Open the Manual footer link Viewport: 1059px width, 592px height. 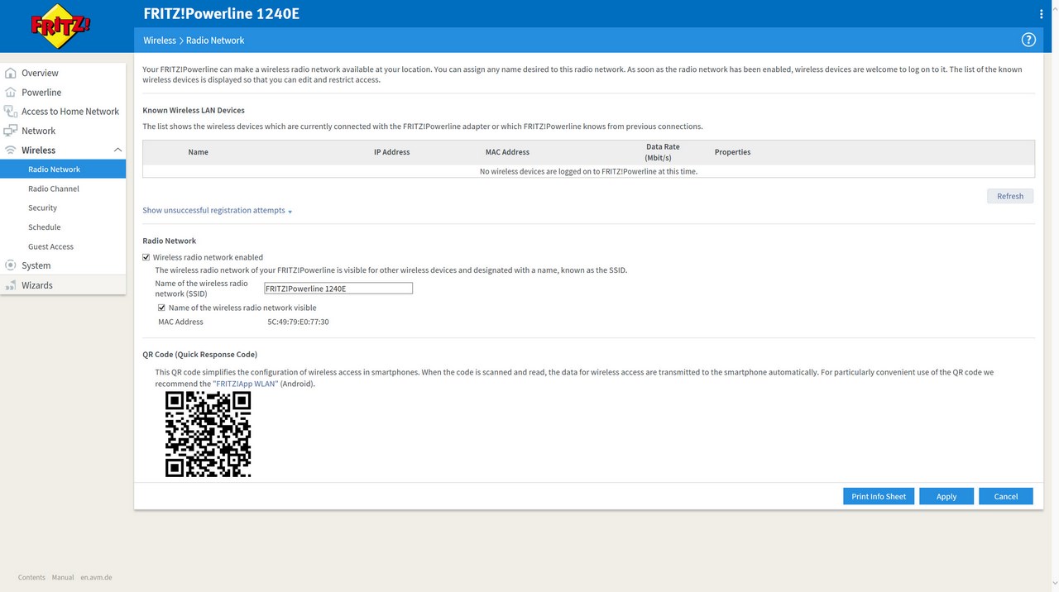[x=63, y=577]
